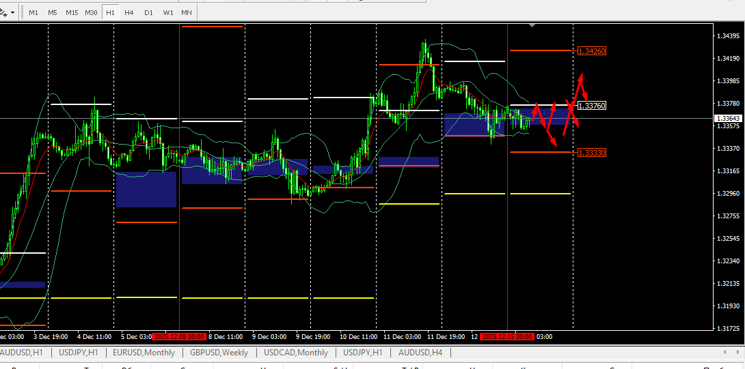Click the 1.34260 orange price level label
Image resolution: width=745 pixels, height=369 pixels.
592,50
